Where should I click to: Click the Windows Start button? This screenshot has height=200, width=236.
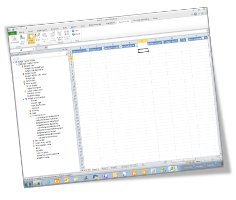click(x=28, y=184)
